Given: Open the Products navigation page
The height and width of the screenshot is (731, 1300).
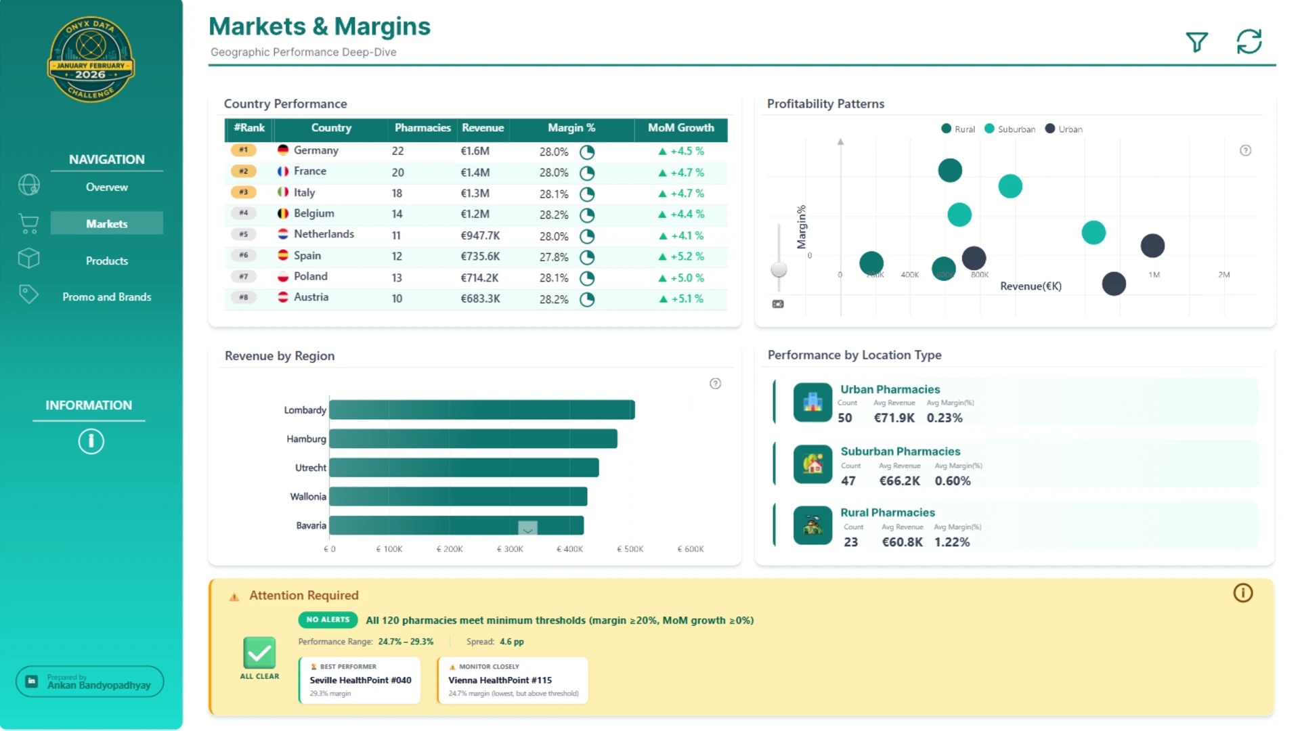Looking at the screenshot, I should 107,261.
